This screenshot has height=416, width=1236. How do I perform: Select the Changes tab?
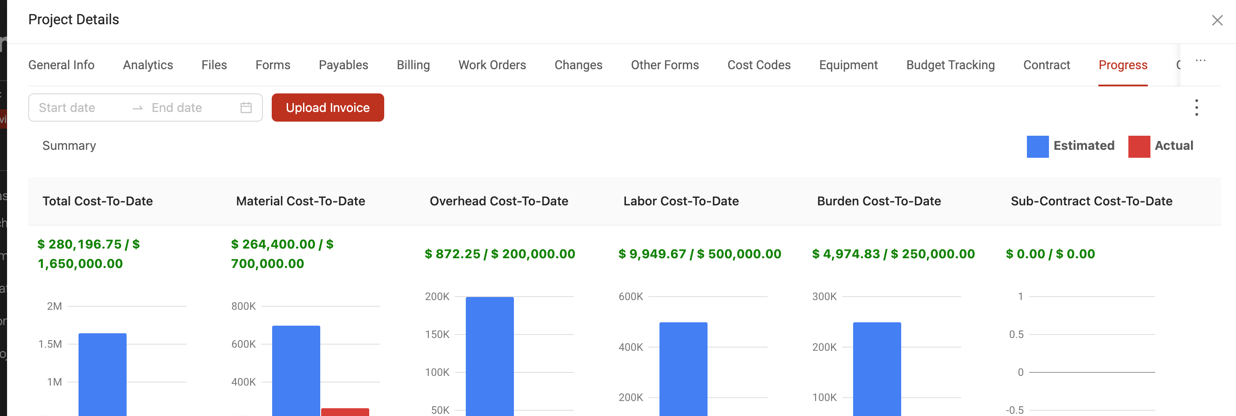pyautogui.click(x=578, y=65)
